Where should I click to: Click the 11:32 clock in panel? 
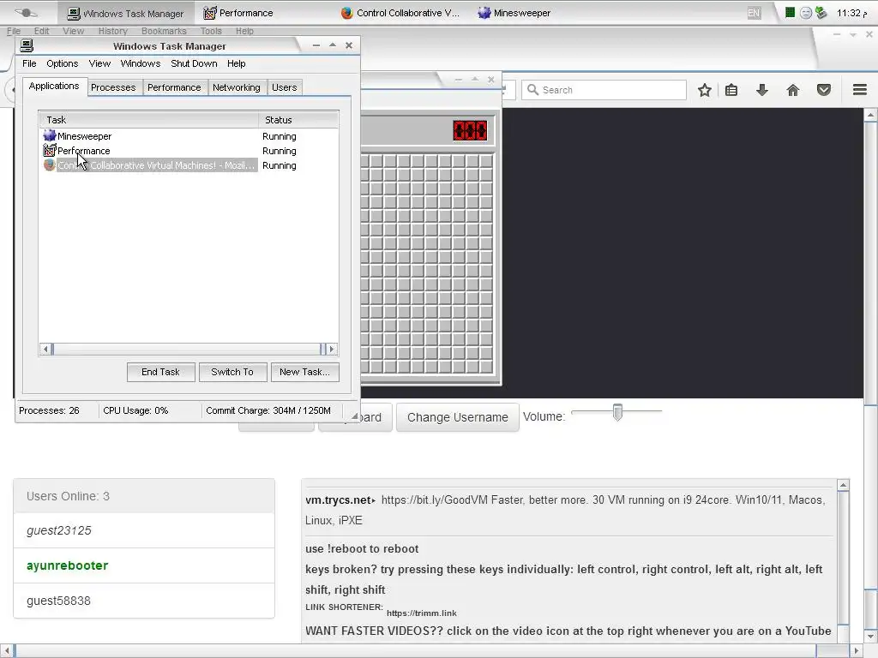(x=851, y=13)
